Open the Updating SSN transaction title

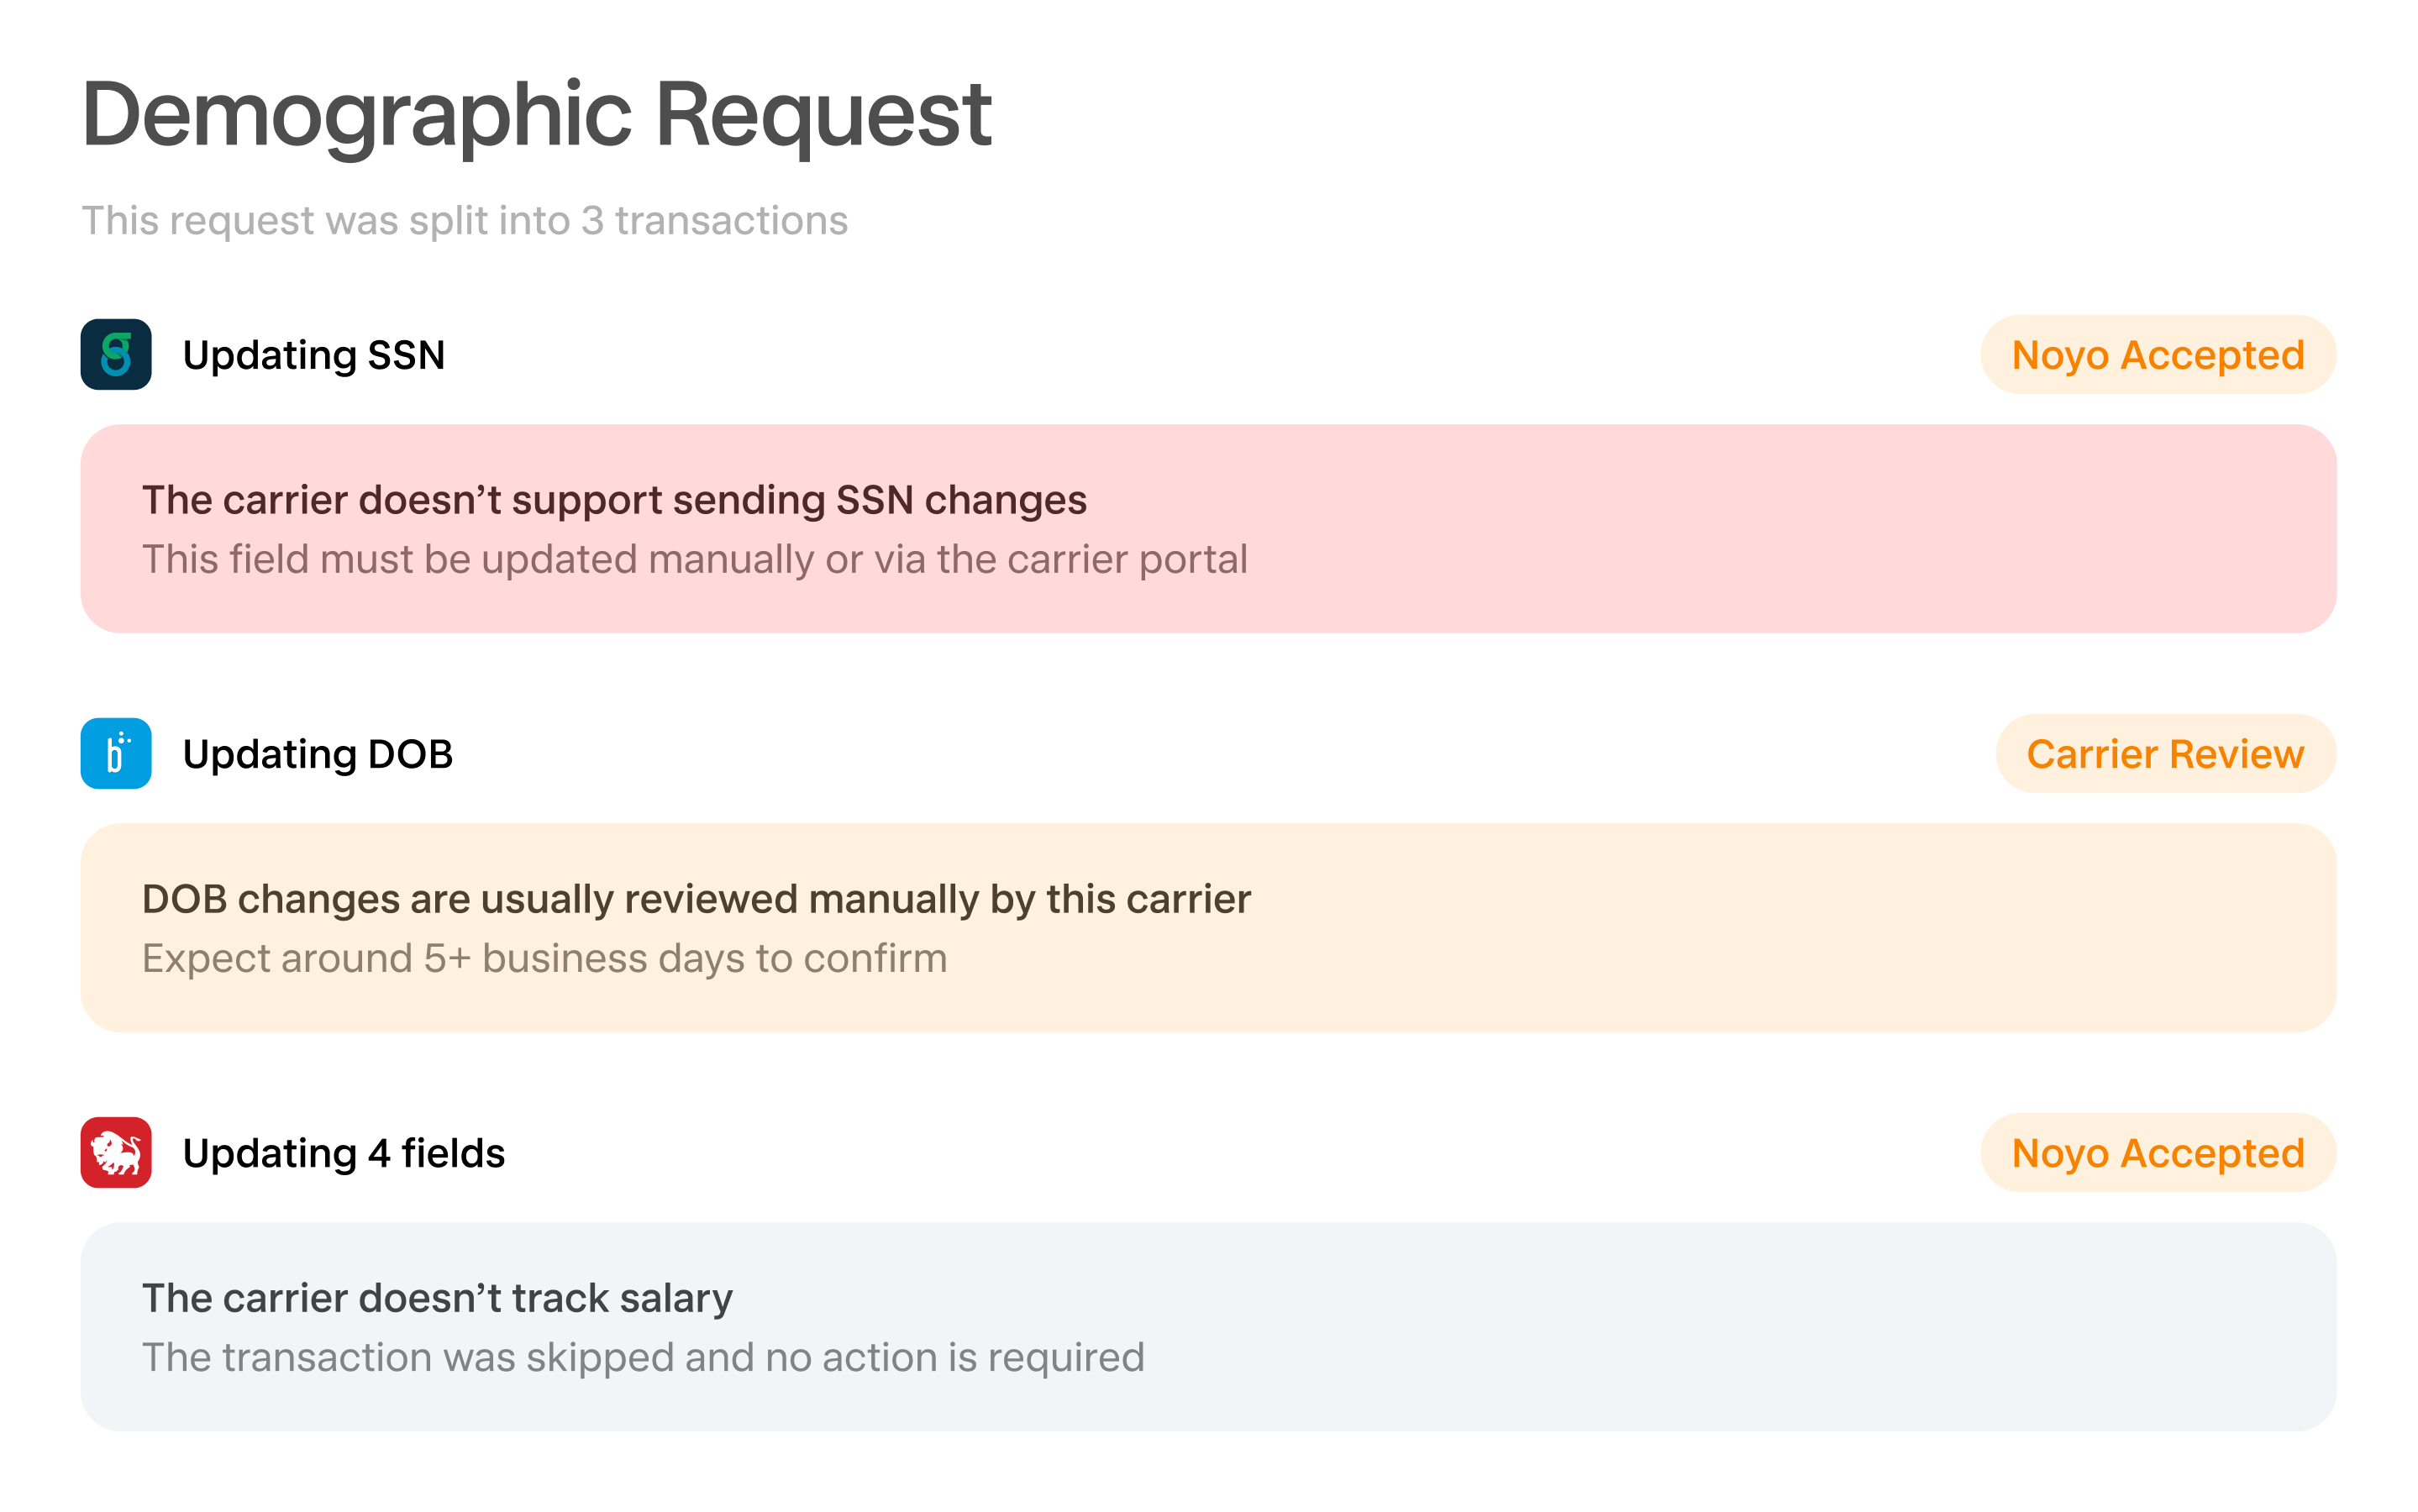313,355
